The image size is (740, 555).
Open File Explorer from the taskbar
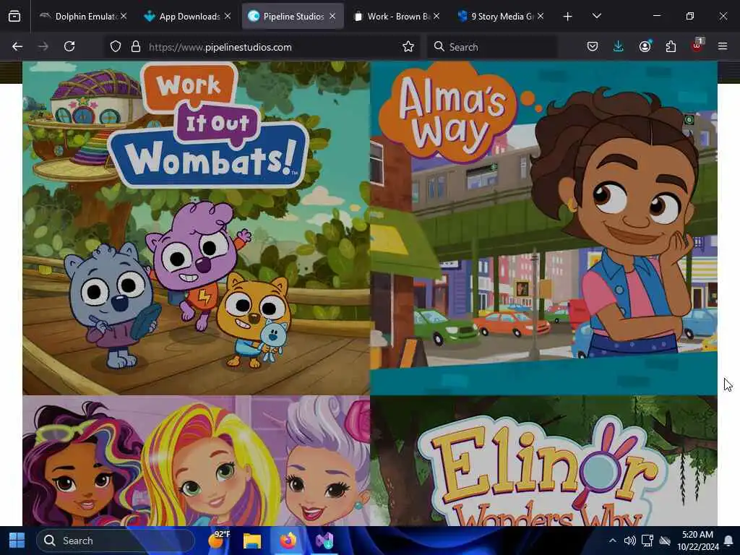coord(252,541)
